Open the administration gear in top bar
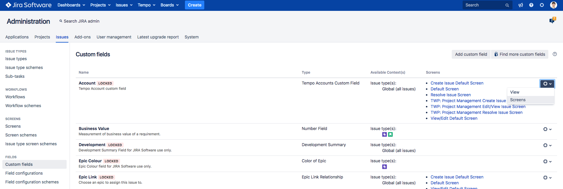Screen dimensions: 563x189 coord(542,5)
